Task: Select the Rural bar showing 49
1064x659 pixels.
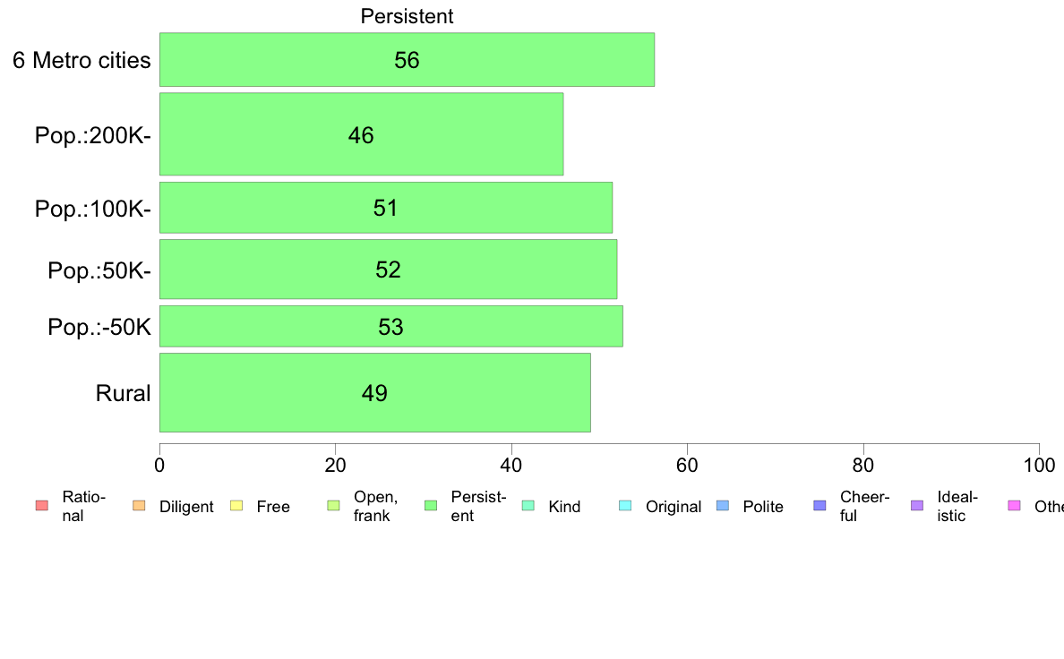Action: tap(374, 392)
